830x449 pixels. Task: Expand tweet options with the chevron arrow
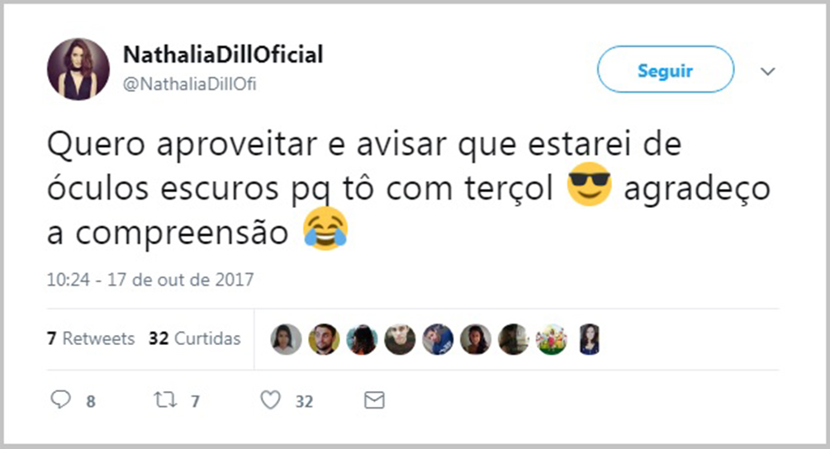click(767, 71)
